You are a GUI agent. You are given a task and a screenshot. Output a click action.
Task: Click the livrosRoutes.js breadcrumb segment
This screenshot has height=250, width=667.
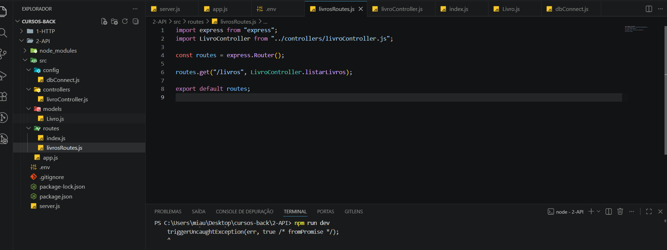pyautogui.click(x=234, y=22)
